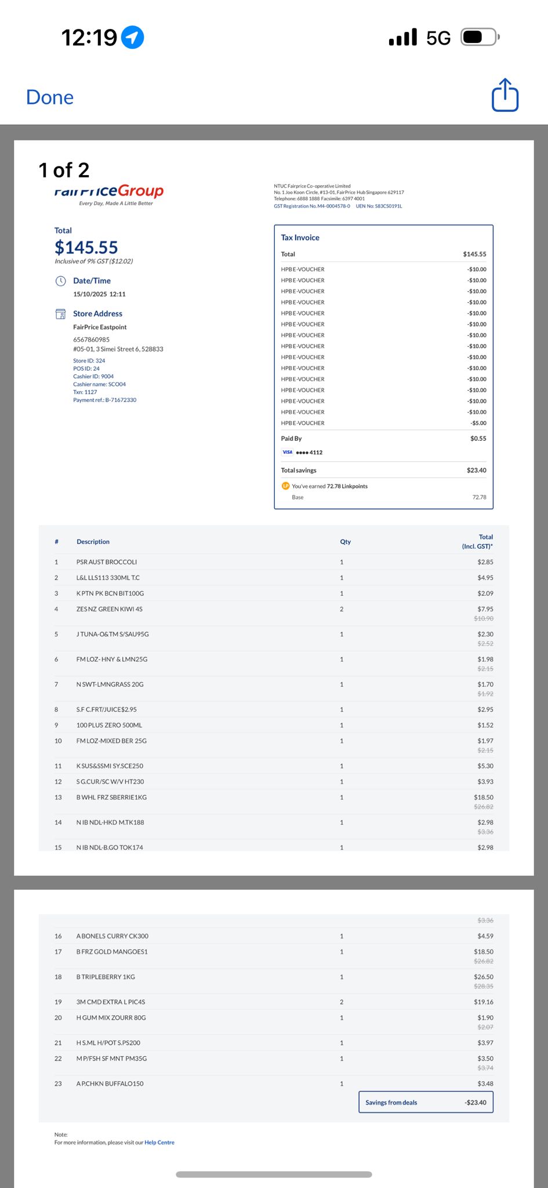The width and height of the screenshot is (548, 1188).
Task: Select item row 'S.F C.FRT/JUICE$2.95'
Action: (274, 709)
